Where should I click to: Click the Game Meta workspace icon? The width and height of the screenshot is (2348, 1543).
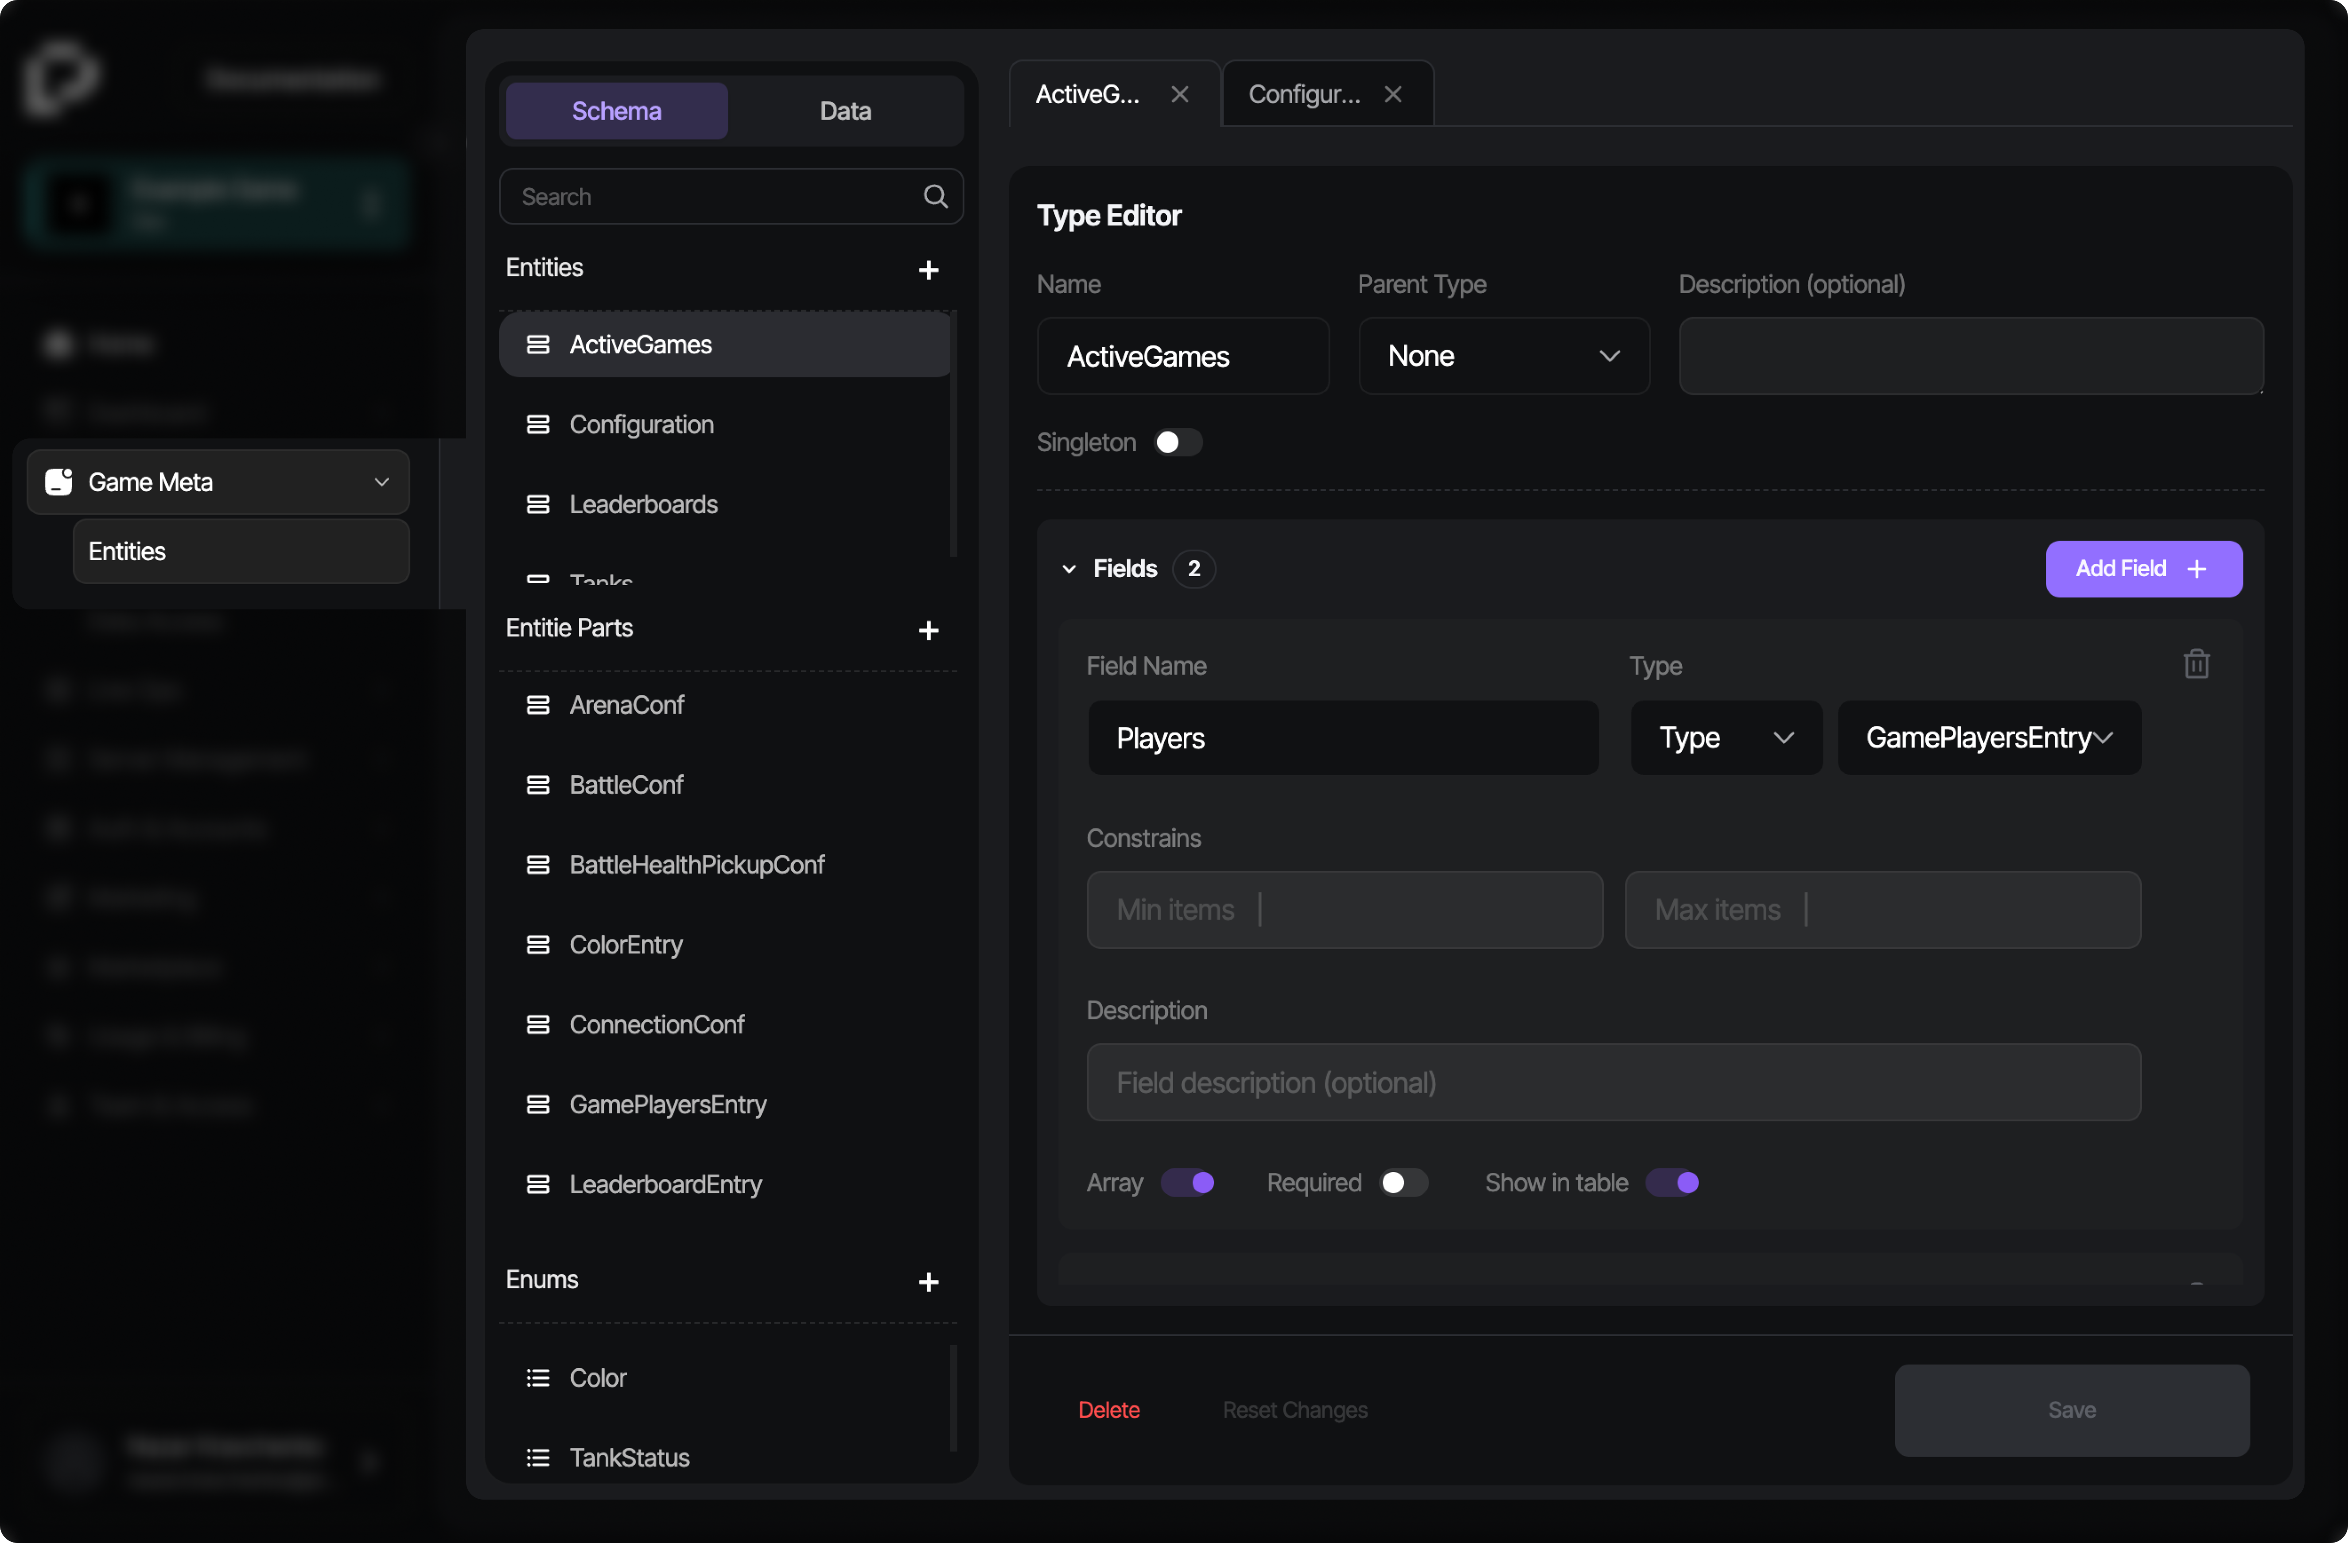click(57, 481)
